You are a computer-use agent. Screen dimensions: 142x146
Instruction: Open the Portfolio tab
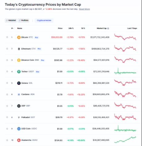23,20
